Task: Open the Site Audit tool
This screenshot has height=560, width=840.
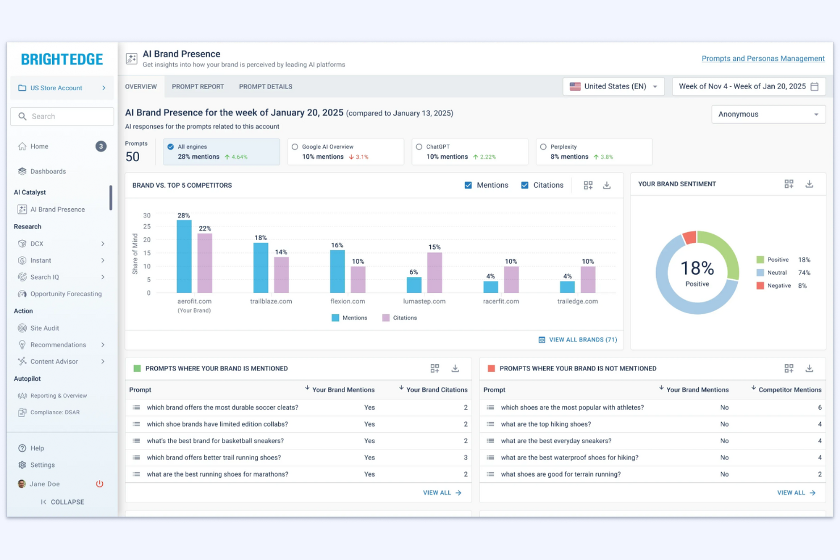Action: (43, 327)
